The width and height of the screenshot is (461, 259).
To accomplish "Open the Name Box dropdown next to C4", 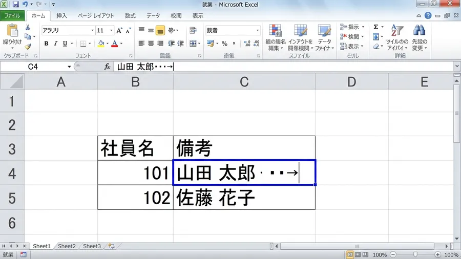I will (x=69, y=67).
